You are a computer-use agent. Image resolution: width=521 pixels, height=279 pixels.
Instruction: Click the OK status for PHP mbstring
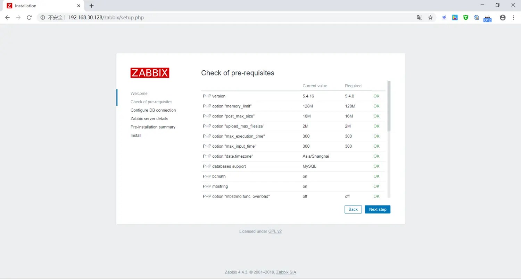(x=377, y=186)
